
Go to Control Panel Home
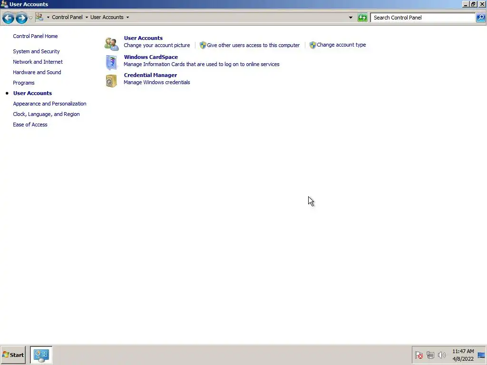click(x=35, y=36)
